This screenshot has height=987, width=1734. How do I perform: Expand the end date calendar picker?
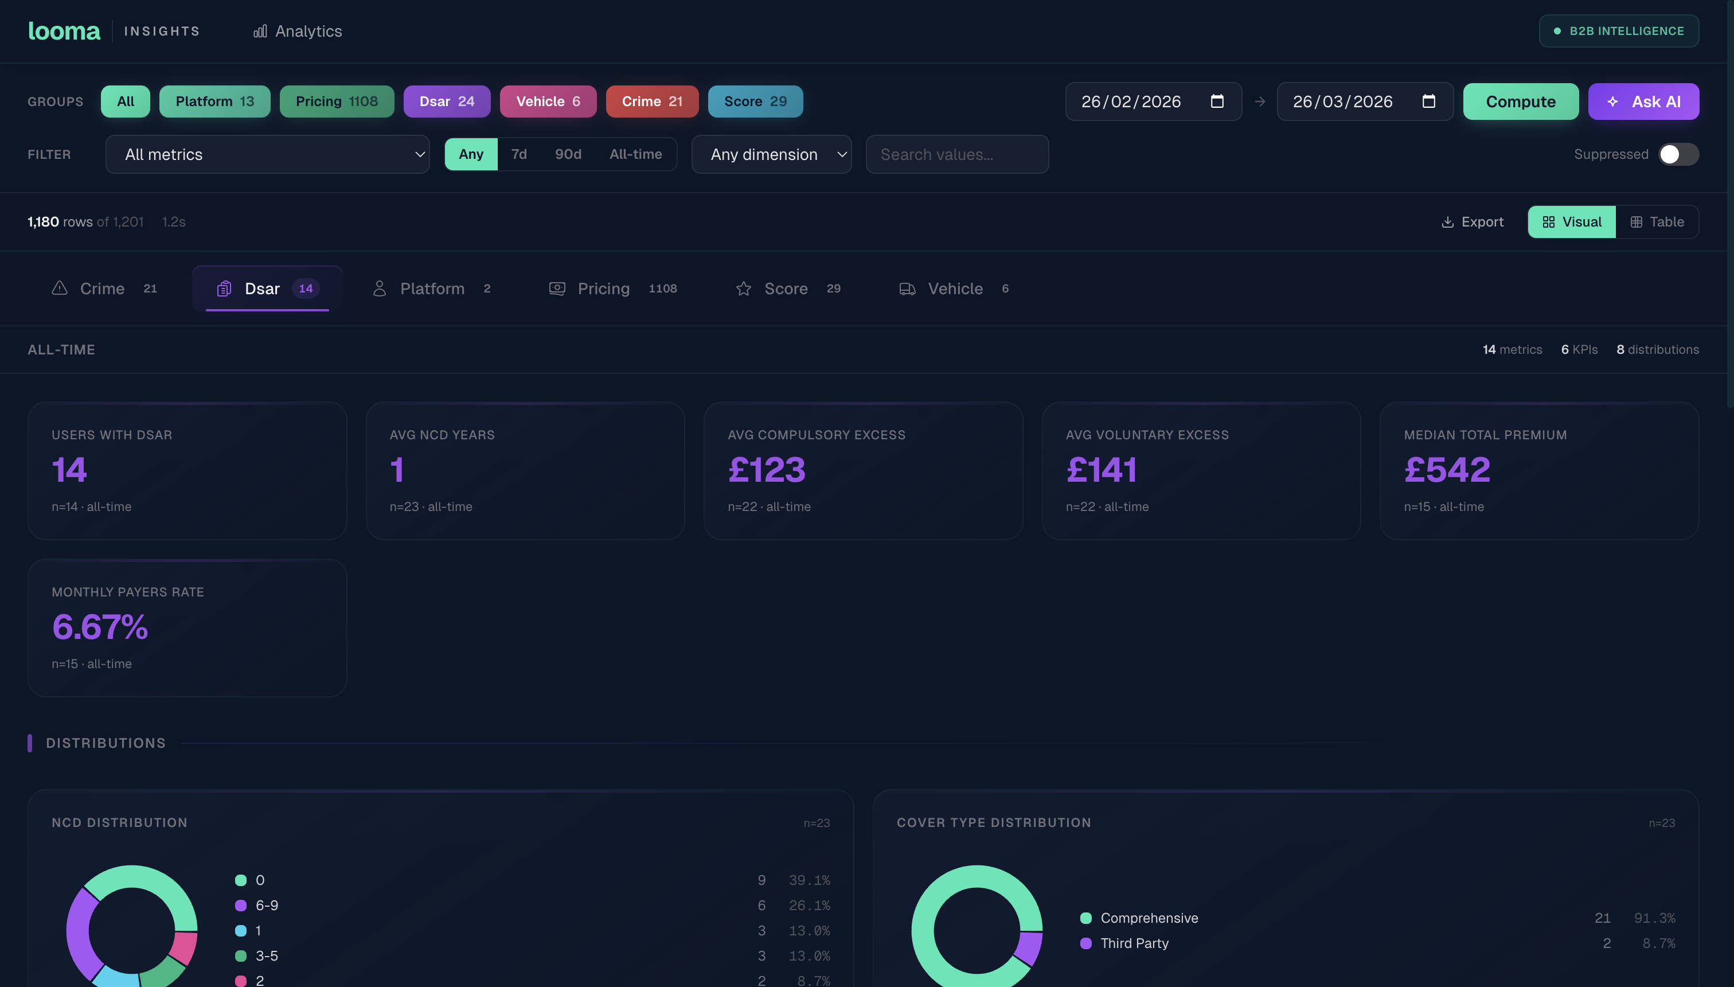tap(1428, 101)
